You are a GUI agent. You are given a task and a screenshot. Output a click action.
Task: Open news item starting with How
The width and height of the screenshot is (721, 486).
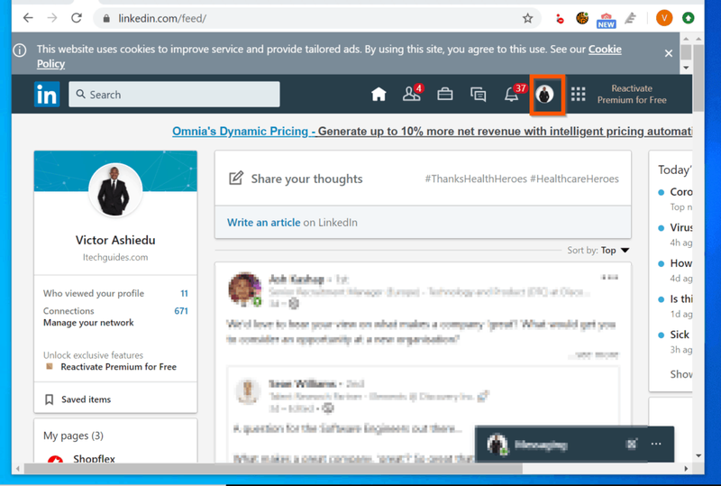(680, 263)
